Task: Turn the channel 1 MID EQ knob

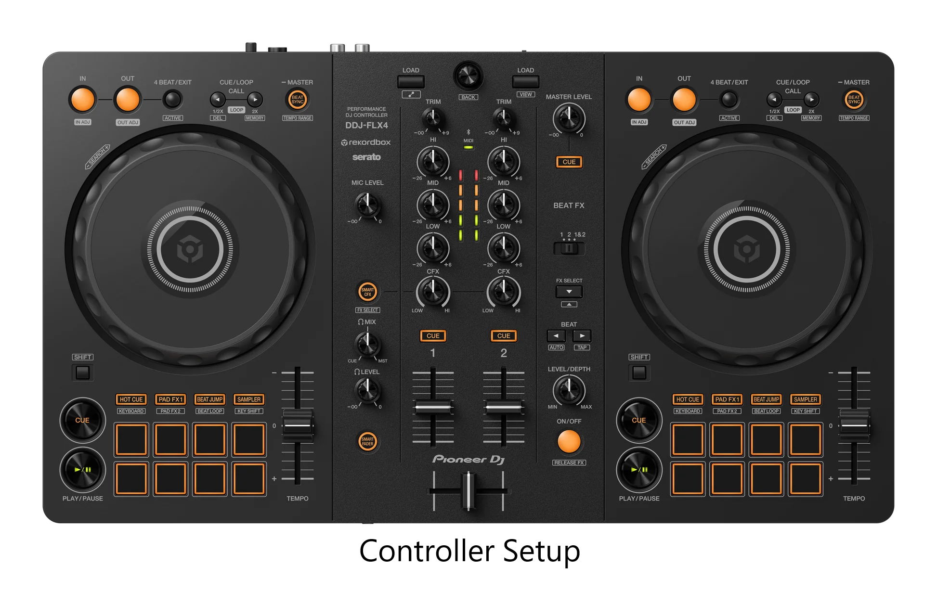Action: pyautogui.click(x=433, y=205)
